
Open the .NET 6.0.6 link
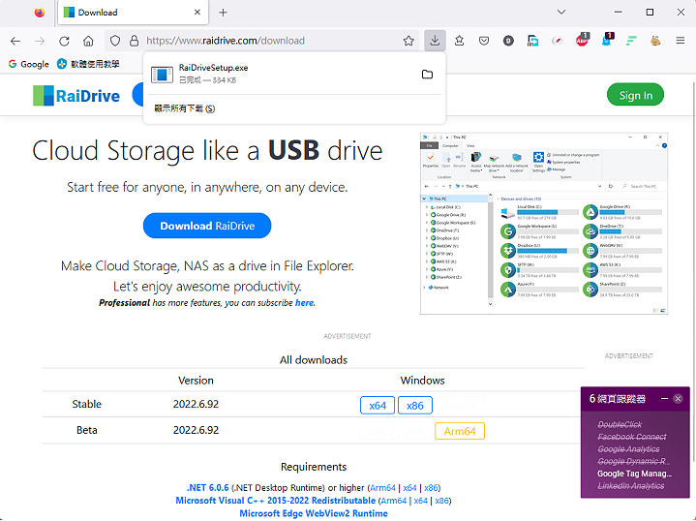coord(208,488)
